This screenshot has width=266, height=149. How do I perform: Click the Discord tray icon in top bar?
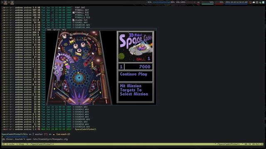coord(254,2)
